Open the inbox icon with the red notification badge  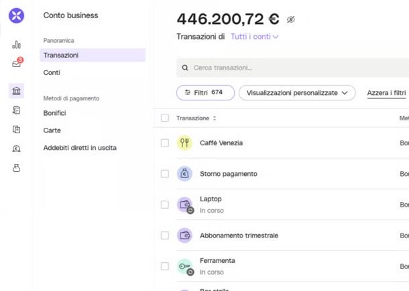[x=17, y=63]
